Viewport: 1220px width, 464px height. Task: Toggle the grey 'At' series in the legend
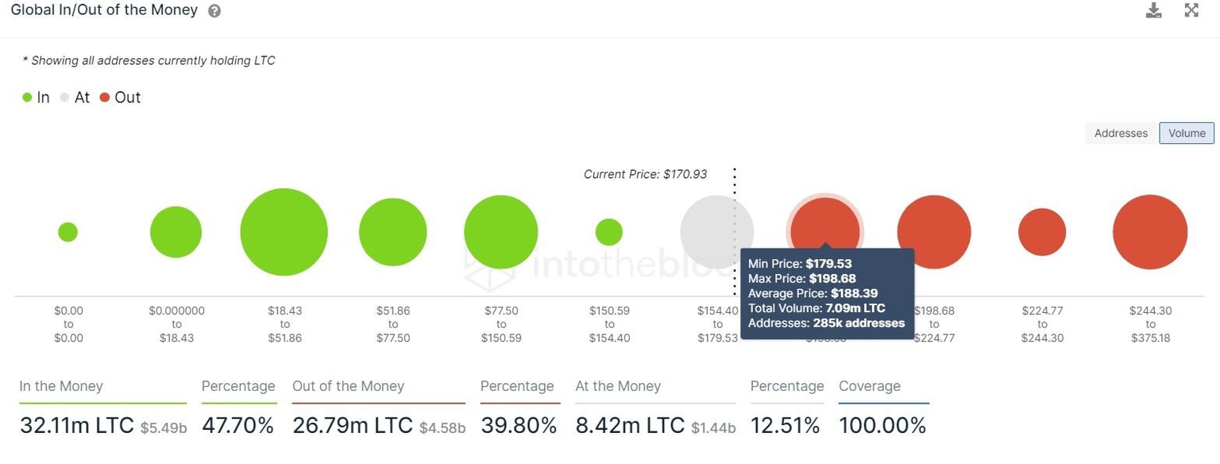point(76,97)
